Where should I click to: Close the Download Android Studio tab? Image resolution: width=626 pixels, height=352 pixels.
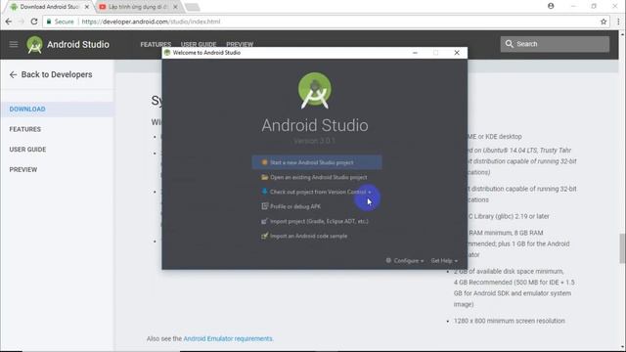[87, 7]
